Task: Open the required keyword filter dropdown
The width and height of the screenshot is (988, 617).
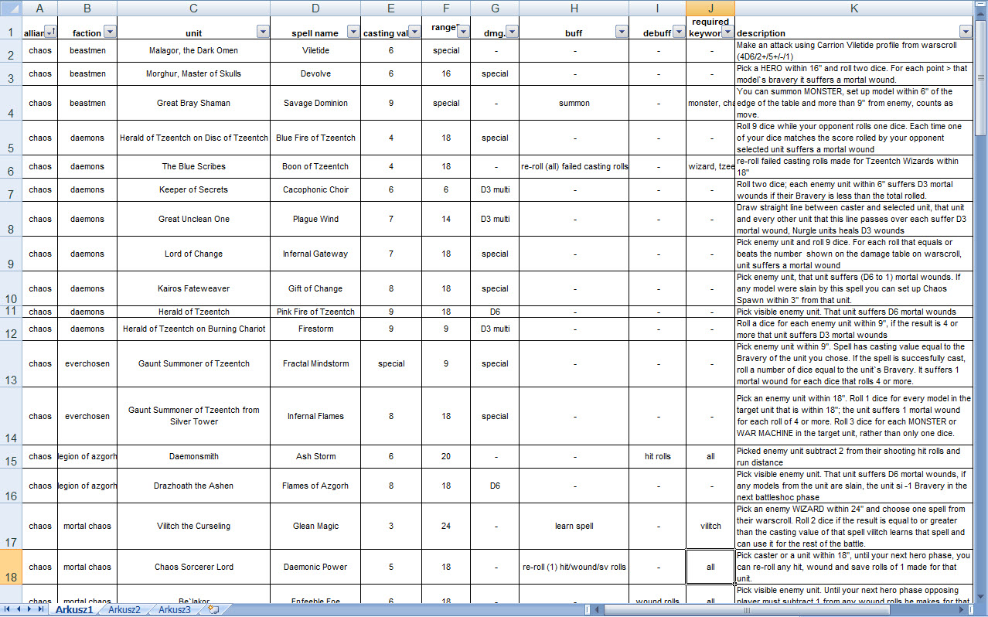Action: coord(727,32)
